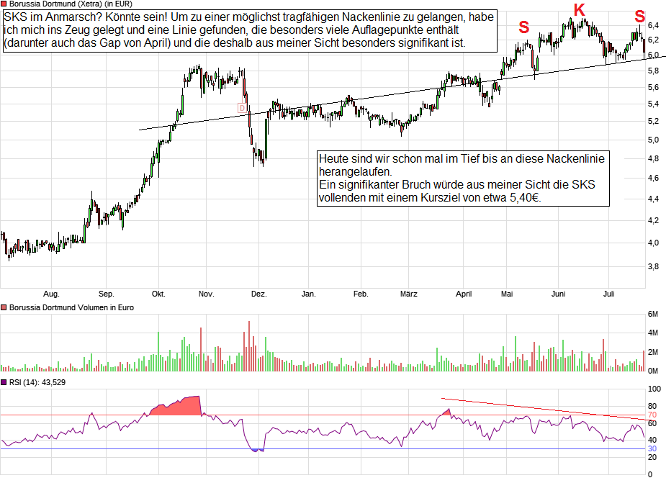
Task: Click the 4,0 price axis value
Action: point(653,243)
